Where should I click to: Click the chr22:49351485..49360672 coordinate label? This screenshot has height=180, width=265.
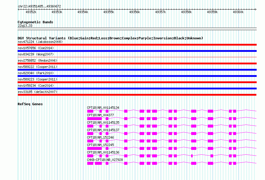[x=39, y=6]
